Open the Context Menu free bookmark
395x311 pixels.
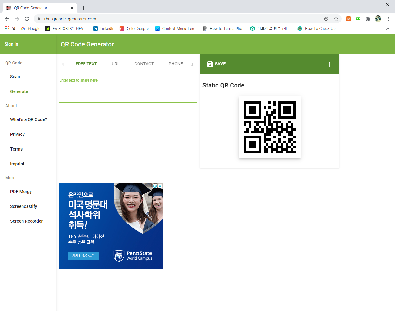tap(176, 28)
